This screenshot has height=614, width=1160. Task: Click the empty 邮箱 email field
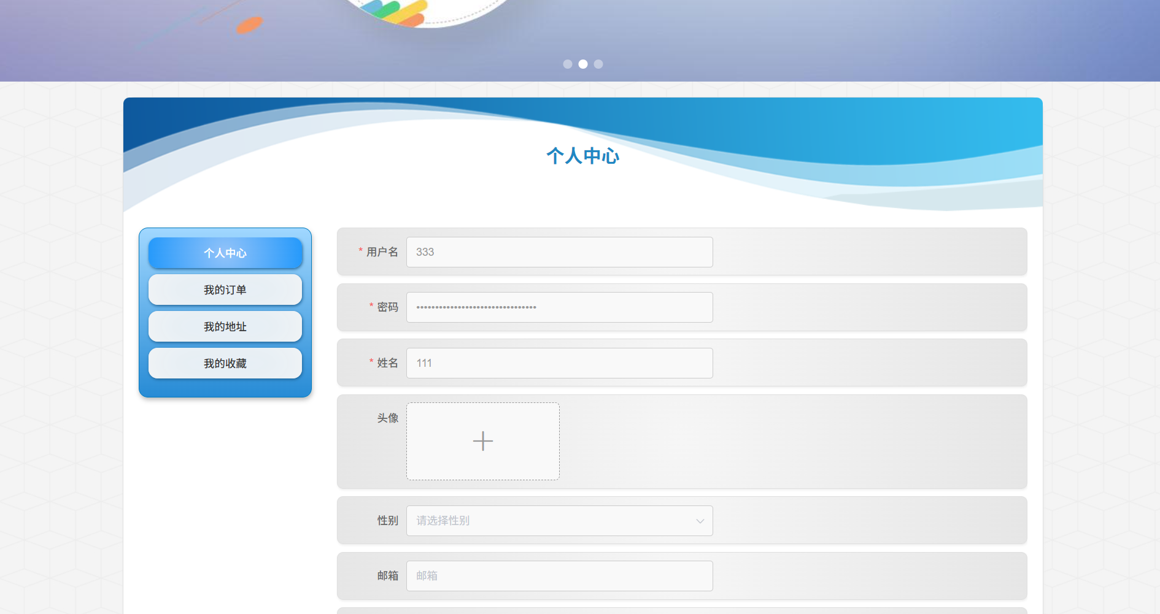pyautogui.click(x=560, y=576)
